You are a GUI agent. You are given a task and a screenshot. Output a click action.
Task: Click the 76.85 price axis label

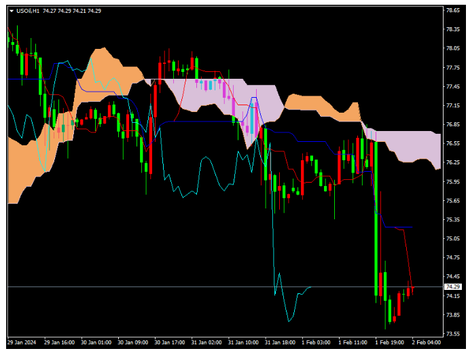(x=453, y=125)
